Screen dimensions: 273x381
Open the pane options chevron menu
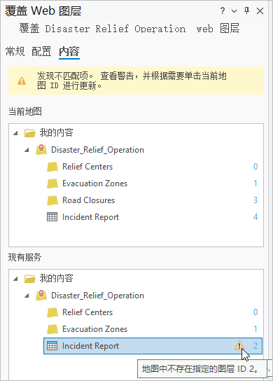(x=234, y=11)
